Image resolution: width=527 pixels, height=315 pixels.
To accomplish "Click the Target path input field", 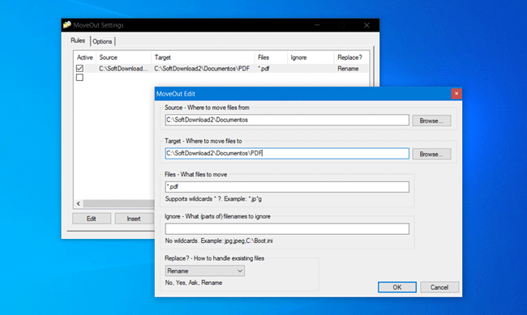I will click(287, 154).
